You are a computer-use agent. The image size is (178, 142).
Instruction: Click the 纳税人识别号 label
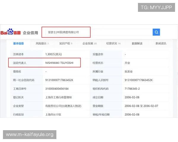click(x=101, y=80)
